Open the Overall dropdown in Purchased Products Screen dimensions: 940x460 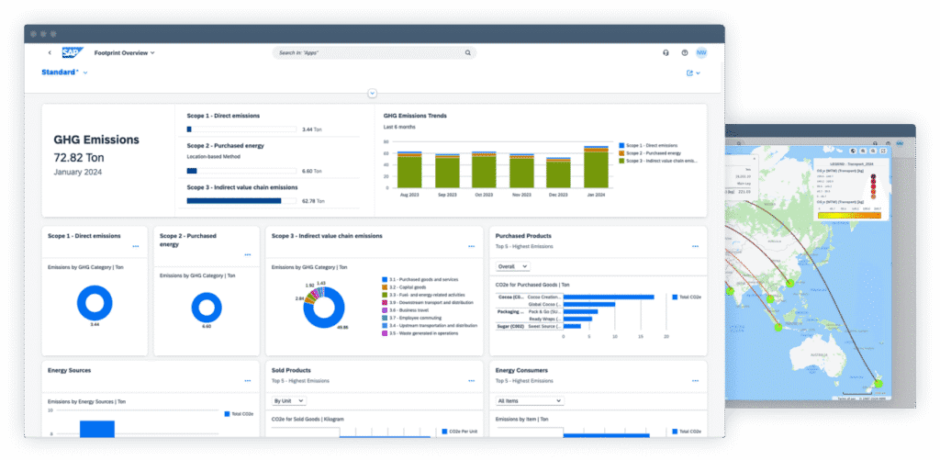coord(512,266)
